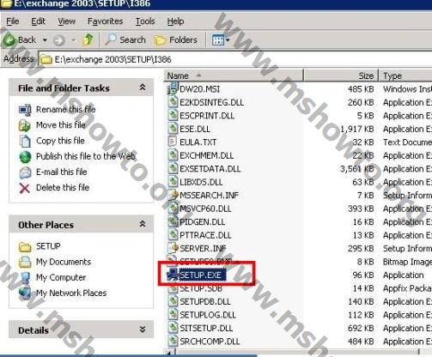Toggle the Folders pane button
Image resolution: width=432 pixels, height=357 pixels.
point(176,39)
